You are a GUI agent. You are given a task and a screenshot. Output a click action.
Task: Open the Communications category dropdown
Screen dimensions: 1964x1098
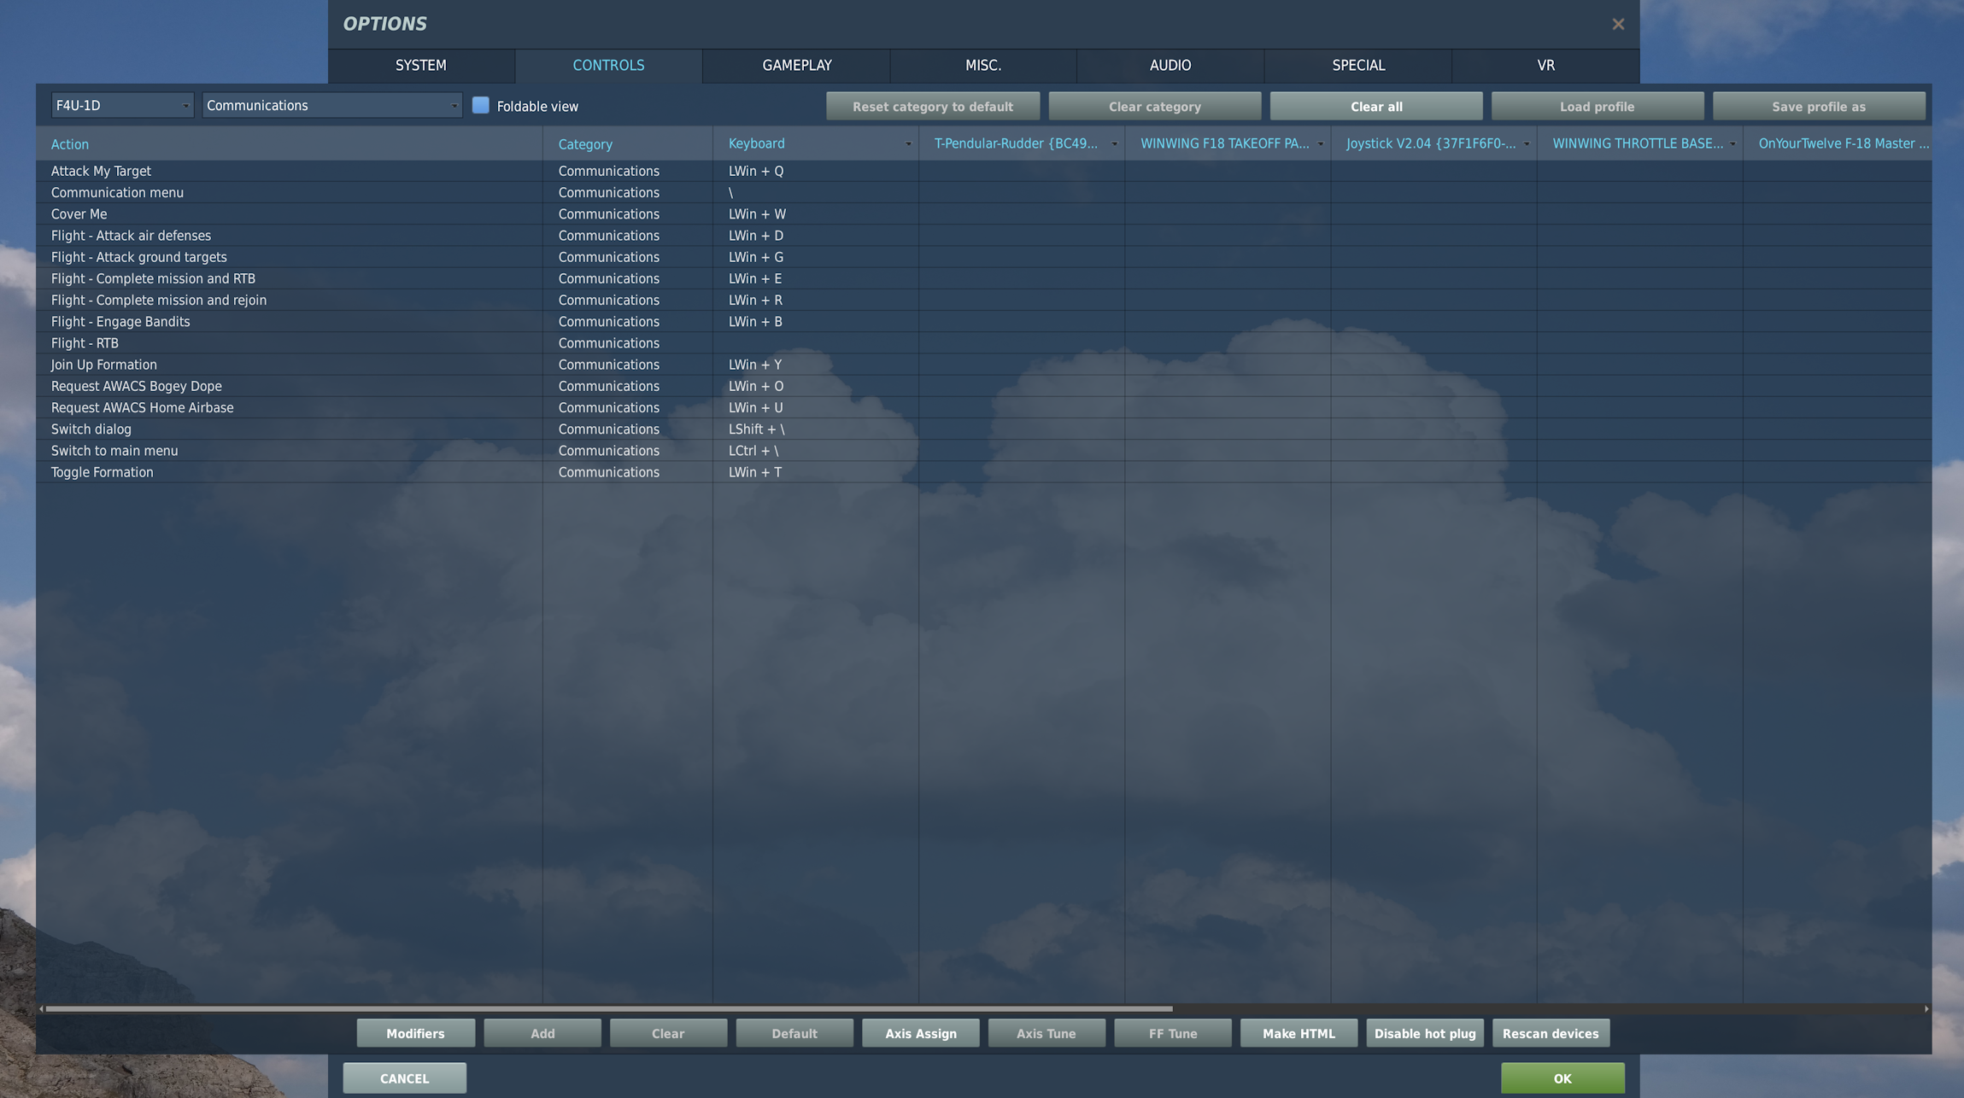[x=332, y=105]
